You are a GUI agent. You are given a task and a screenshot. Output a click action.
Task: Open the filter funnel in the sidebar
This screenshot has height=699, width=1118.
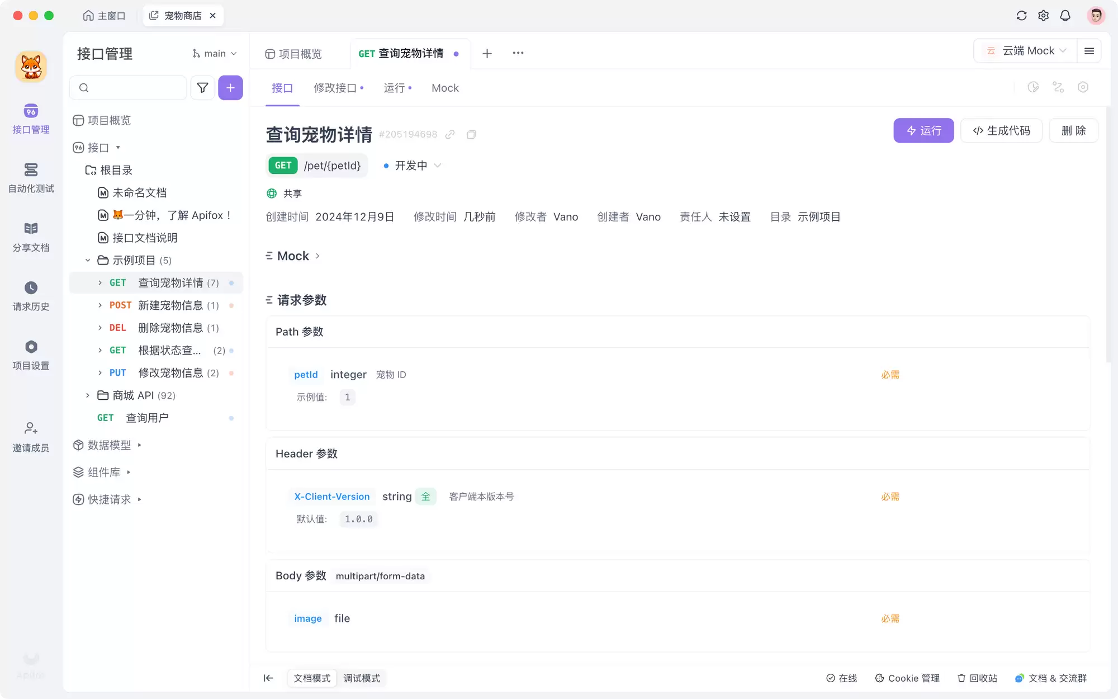pyautogui.click(x=202, y=88)
